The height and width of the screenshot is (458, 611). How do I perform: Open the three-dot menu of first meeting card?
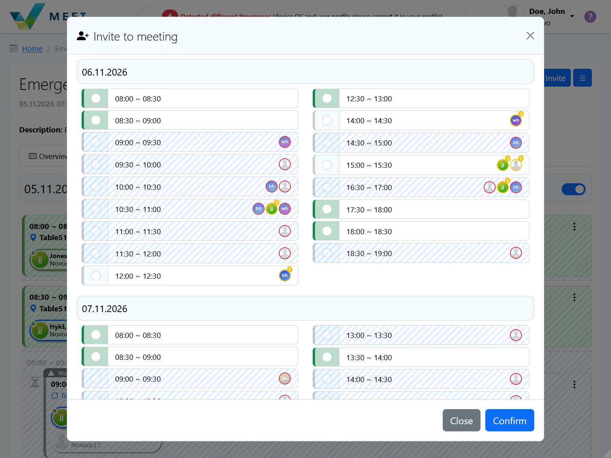[574, 227]
